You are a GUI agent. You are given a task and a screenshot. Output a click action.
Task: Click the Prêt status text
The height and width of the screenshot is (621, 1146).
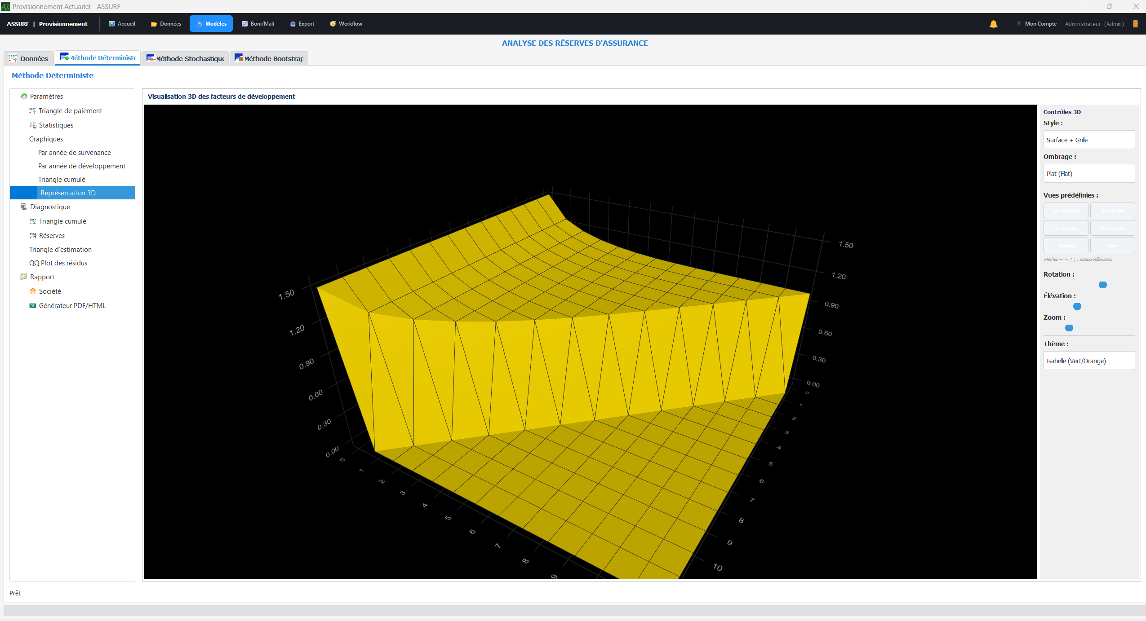[15, 593]
